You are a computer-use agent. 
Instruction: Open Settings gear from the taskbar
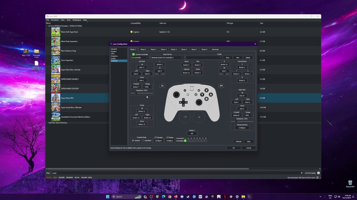click(237, 197)
